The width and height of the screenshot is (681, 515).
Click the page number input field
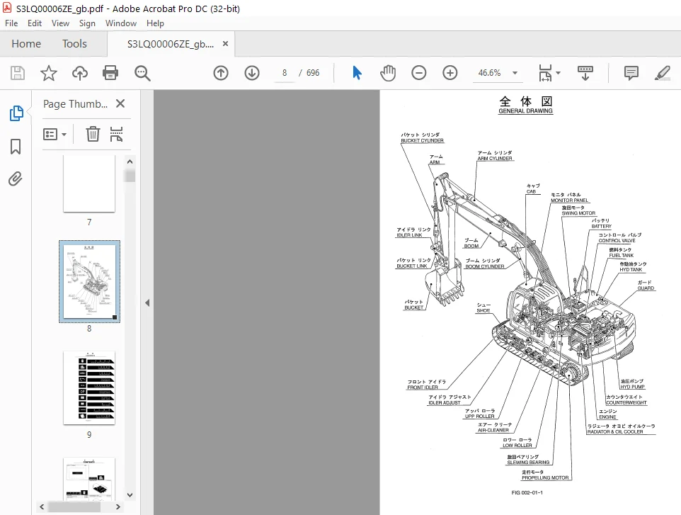(x=285, y=73)
